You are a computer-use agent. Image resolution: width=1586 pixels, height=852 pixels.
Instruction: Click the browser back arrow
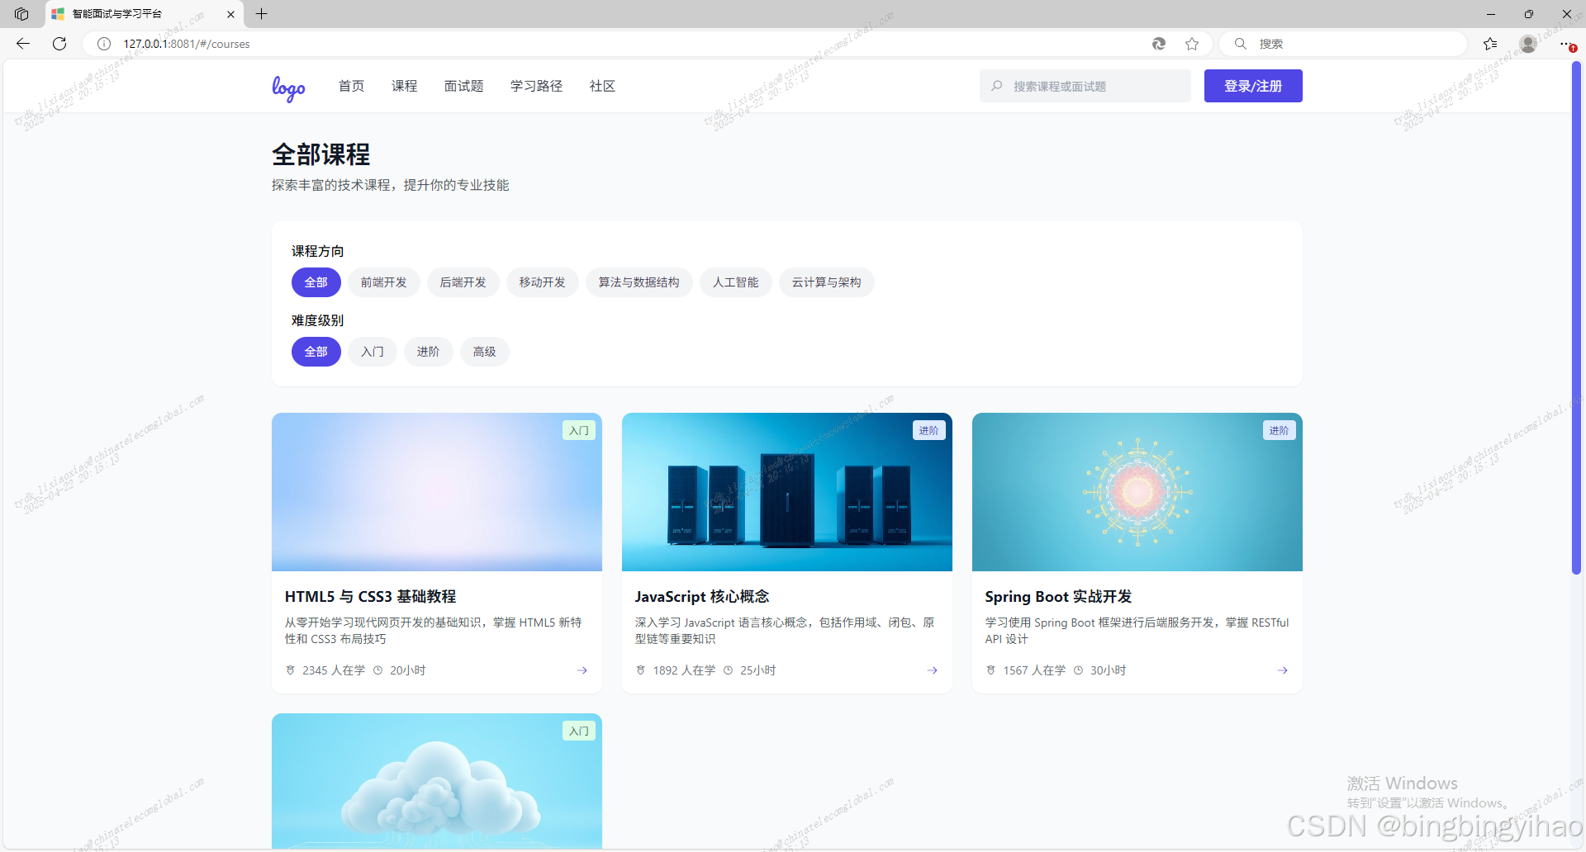[23, 44]
